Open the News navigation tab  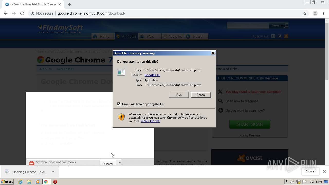(196, 36)
